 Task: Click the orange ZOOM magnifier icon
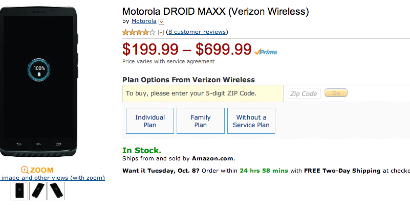[x=25, y=170]
